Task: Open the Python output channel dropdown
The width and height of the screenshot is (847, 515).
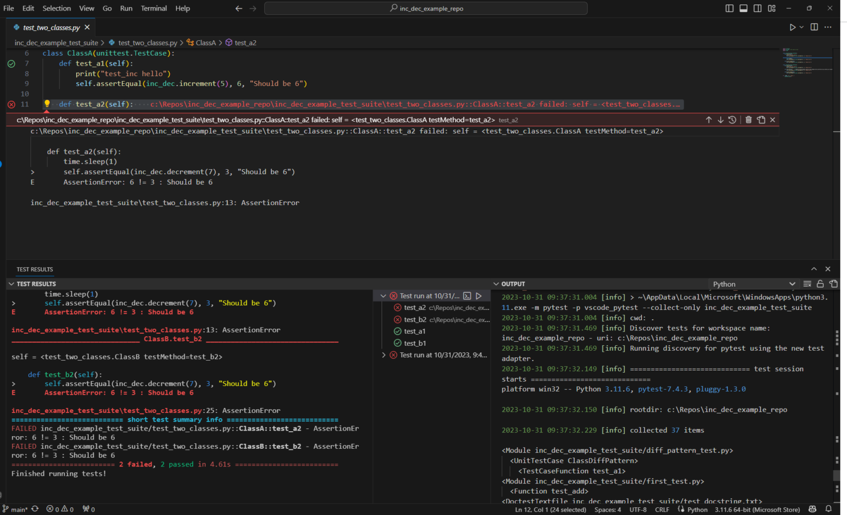Action: (x=753, y=284)
